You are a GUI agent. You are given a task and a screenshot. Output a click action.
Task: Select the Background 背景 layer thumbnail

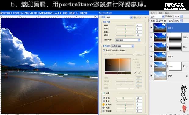click(160, 76)
